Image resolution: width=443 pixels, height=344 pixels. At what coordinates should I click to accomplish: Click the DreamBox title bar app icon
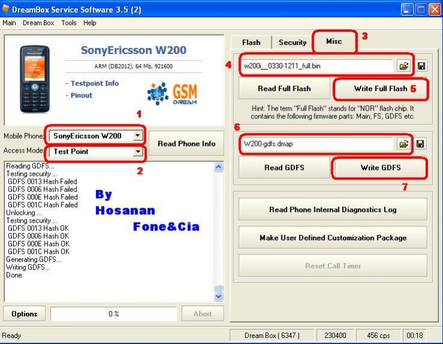5,9
